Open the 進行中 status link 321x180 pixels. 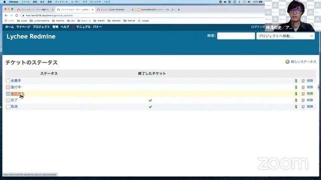coord(16,87)
